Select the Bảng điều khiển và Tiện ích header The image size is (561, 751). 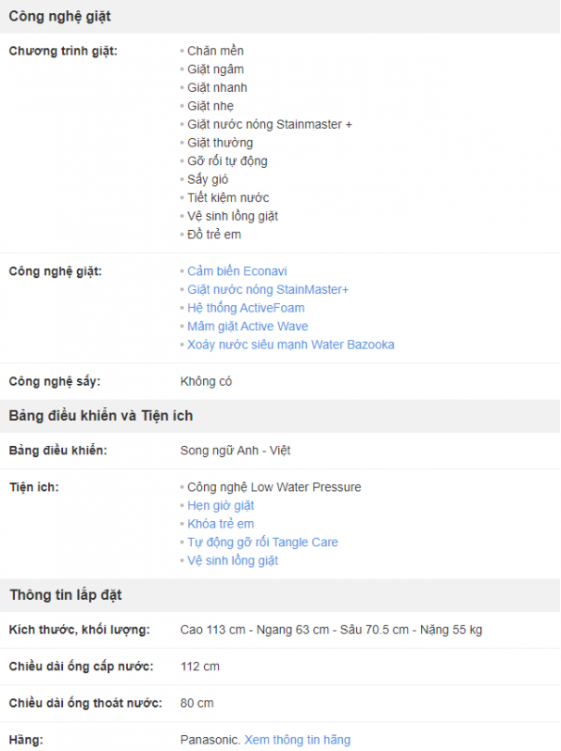coord(101,416)
